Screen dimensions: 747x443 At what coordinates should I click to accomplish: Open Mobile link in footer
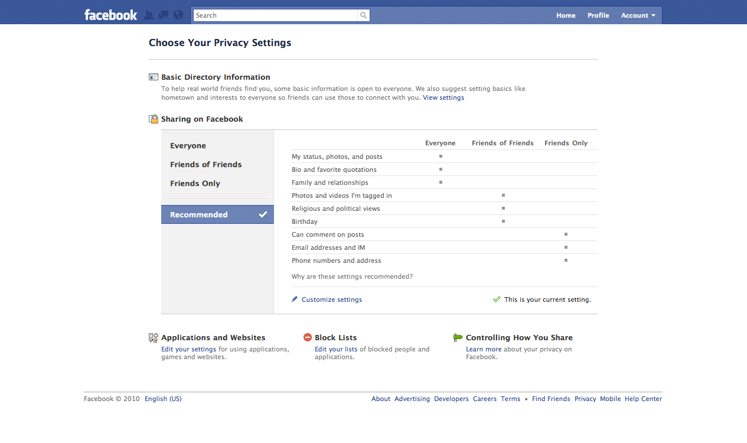[x=611, y=399]
